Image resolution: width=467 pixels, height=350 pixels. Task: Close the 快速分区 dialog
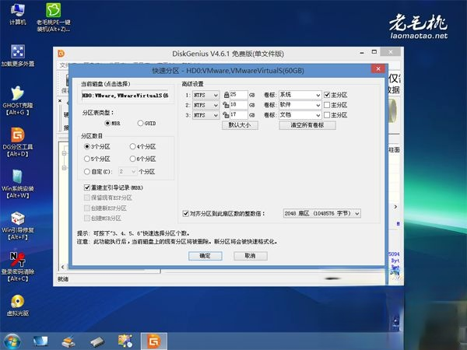[378, 69]
